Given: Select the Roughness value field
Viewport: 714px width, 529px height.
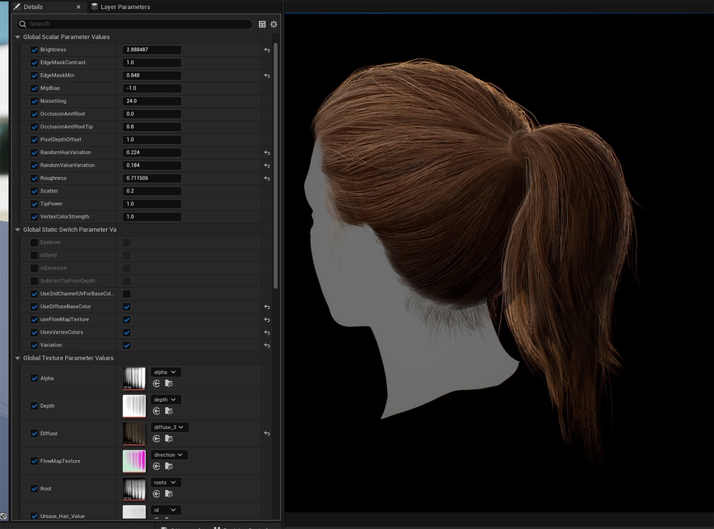Looking at the screenshot, I should coord(152,178).
